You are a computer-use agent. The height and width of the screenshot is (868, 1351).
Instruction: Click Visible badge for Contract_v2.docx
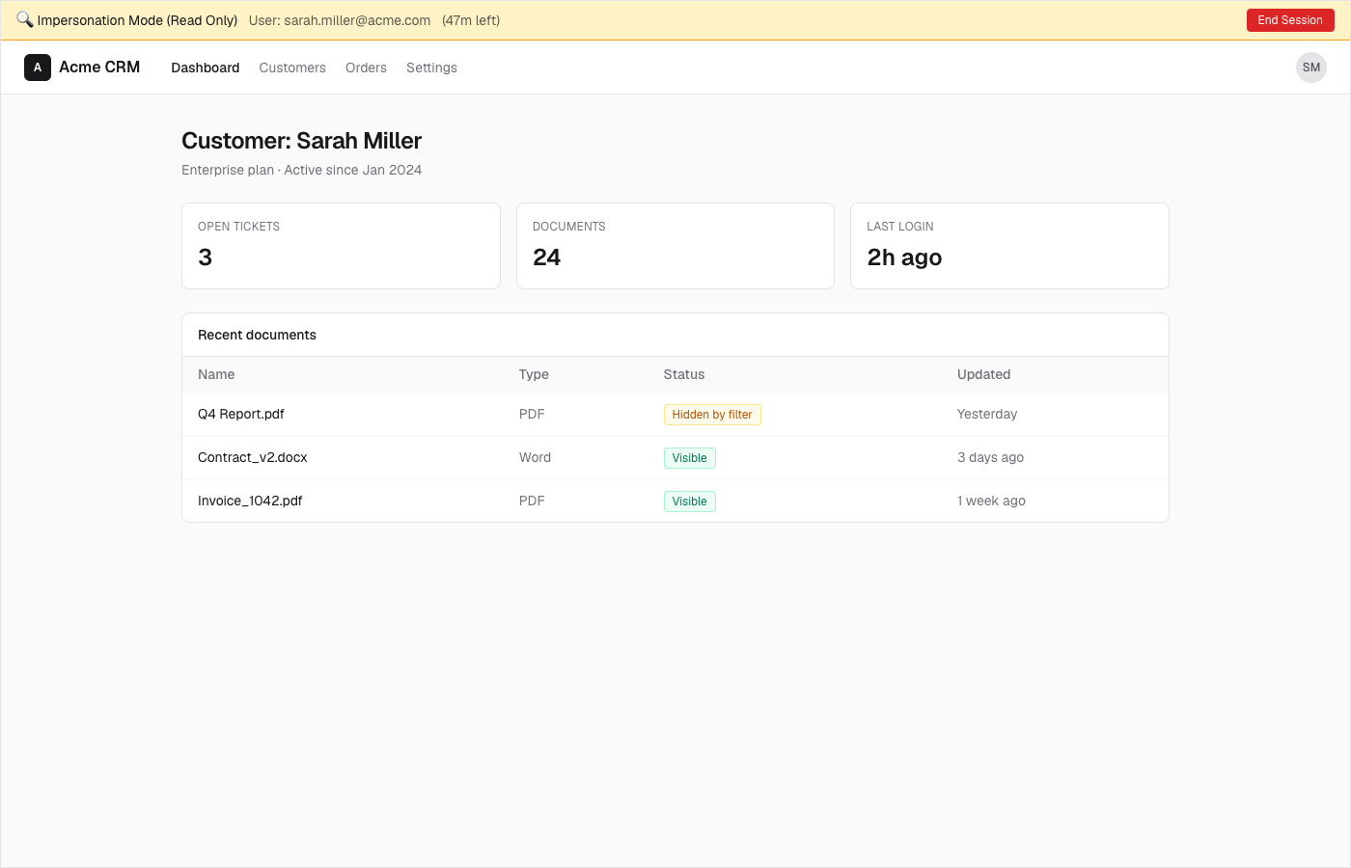click(x=690, y=458)
